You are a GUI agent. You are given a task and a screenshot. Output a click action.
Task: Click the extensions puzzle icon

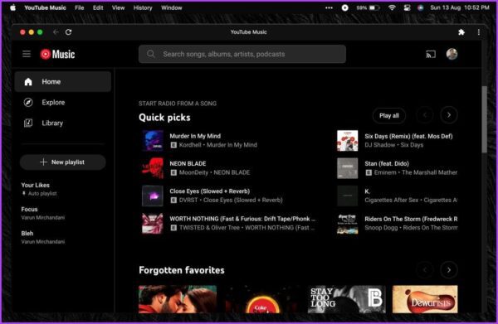461,32
